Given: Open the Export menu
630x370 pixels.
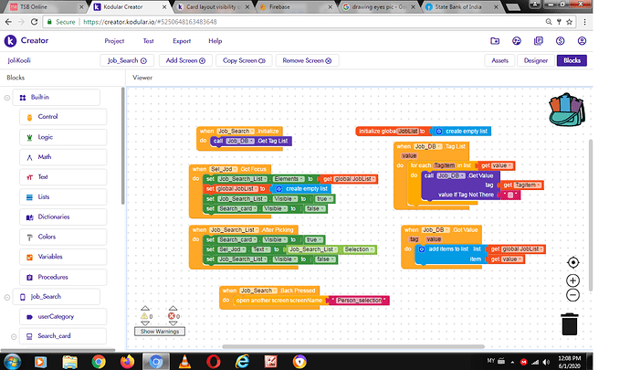Looking at the screenshot, I should [x=182, y=41].
